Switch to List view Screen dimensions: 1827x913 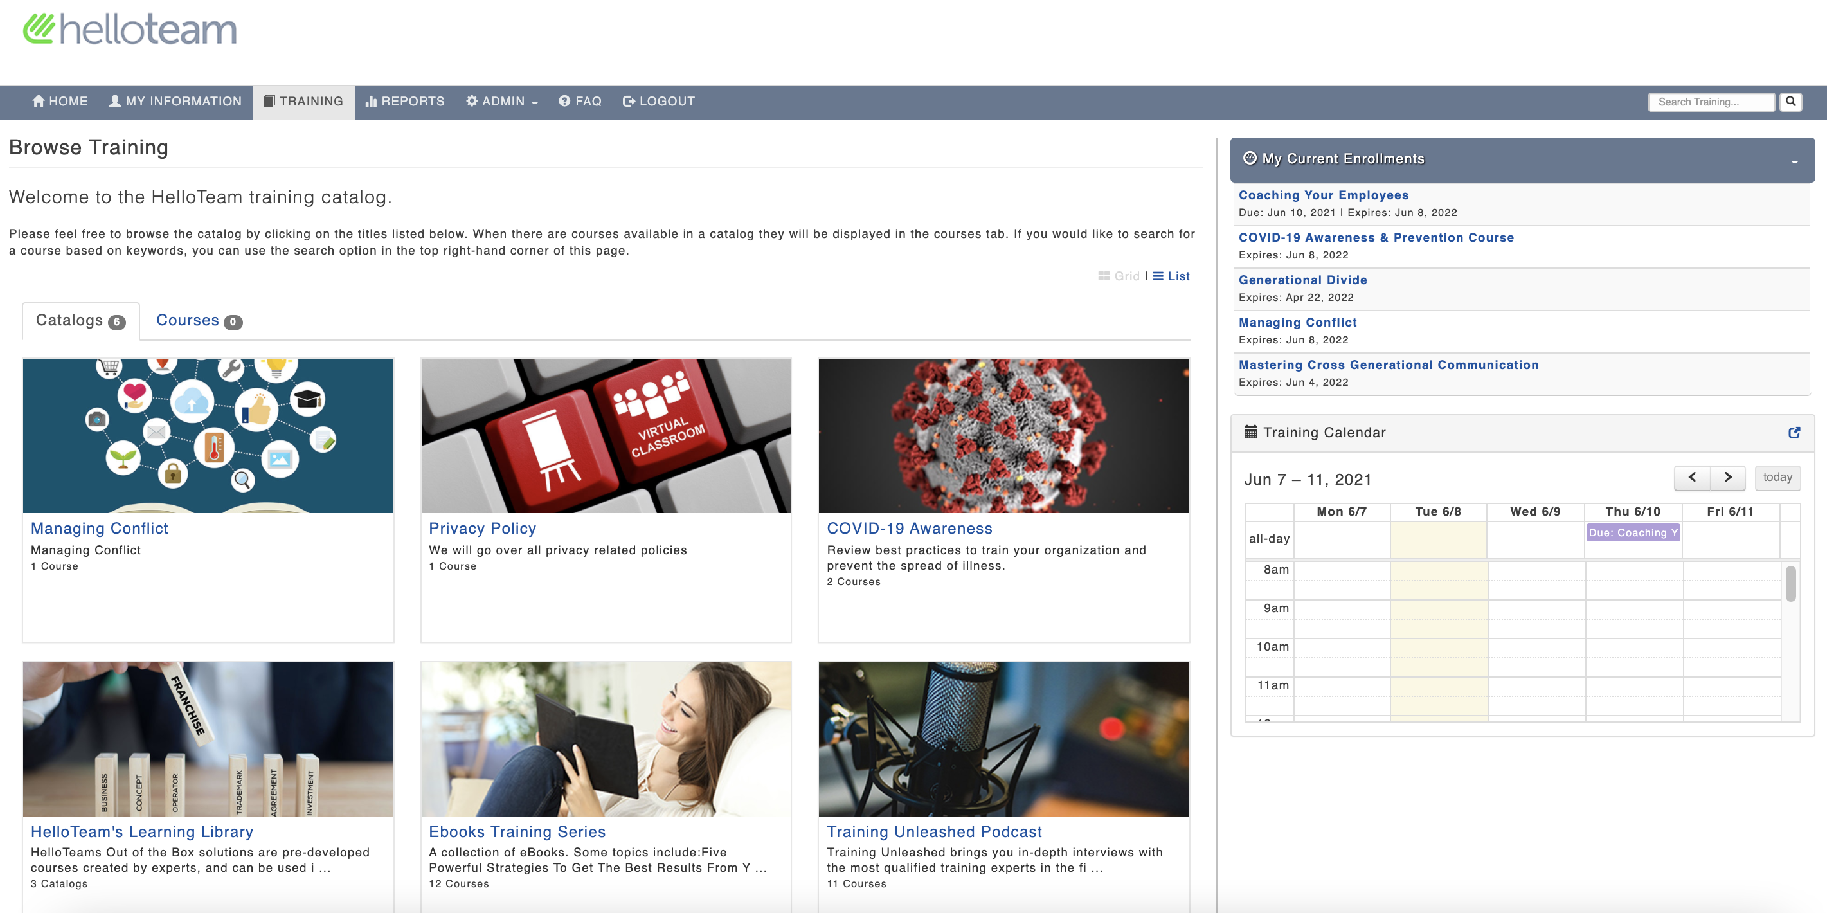(x=1172, y=276)
